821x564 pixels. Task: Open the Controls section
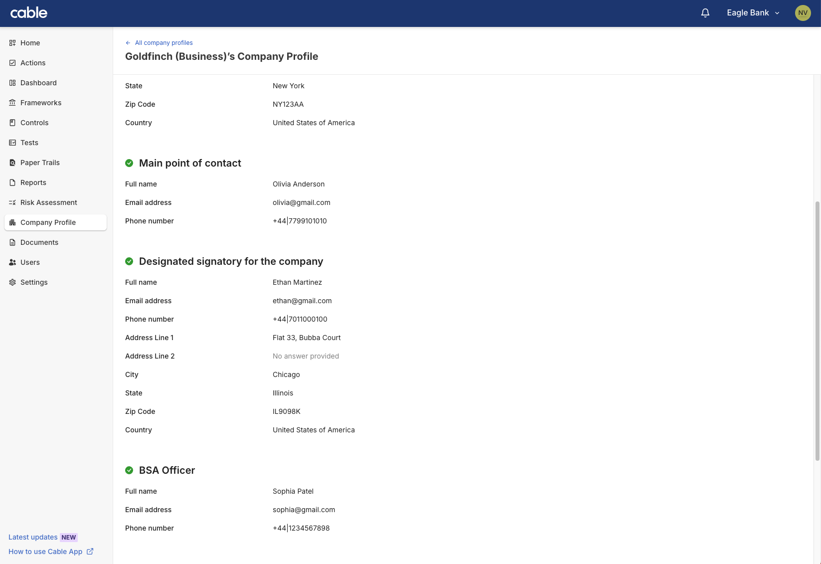(x=34, y=123)
